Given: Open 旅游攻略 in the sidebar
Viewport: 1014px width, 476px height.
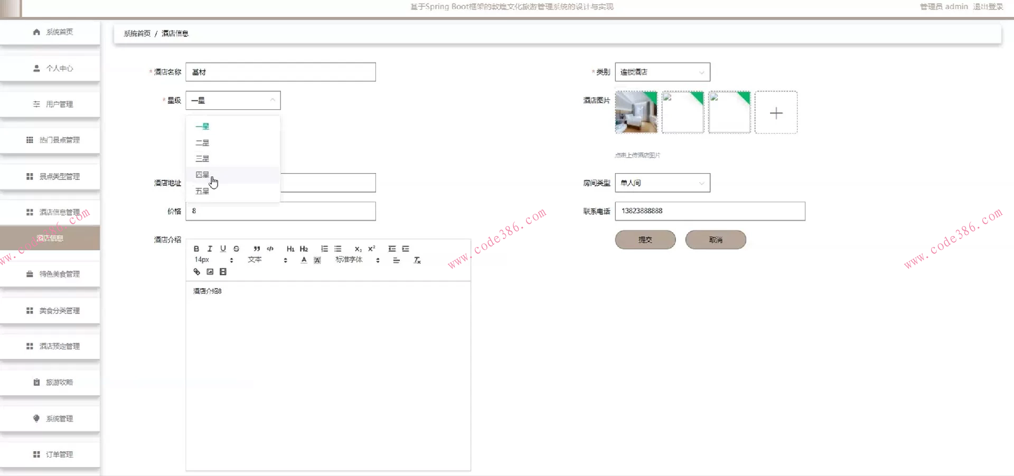Looking at the screenshot, I should click(50, 383).
